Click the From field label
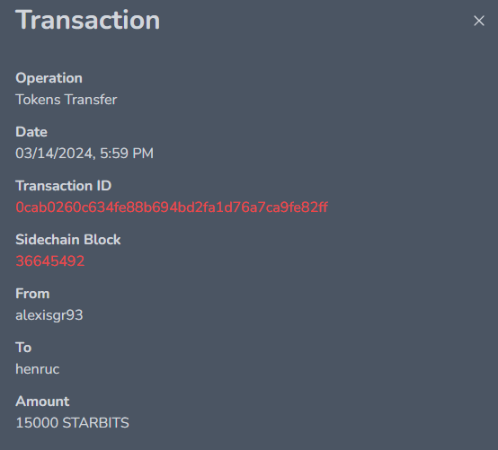This screenshot has height=450, width=498. (32, 294)
